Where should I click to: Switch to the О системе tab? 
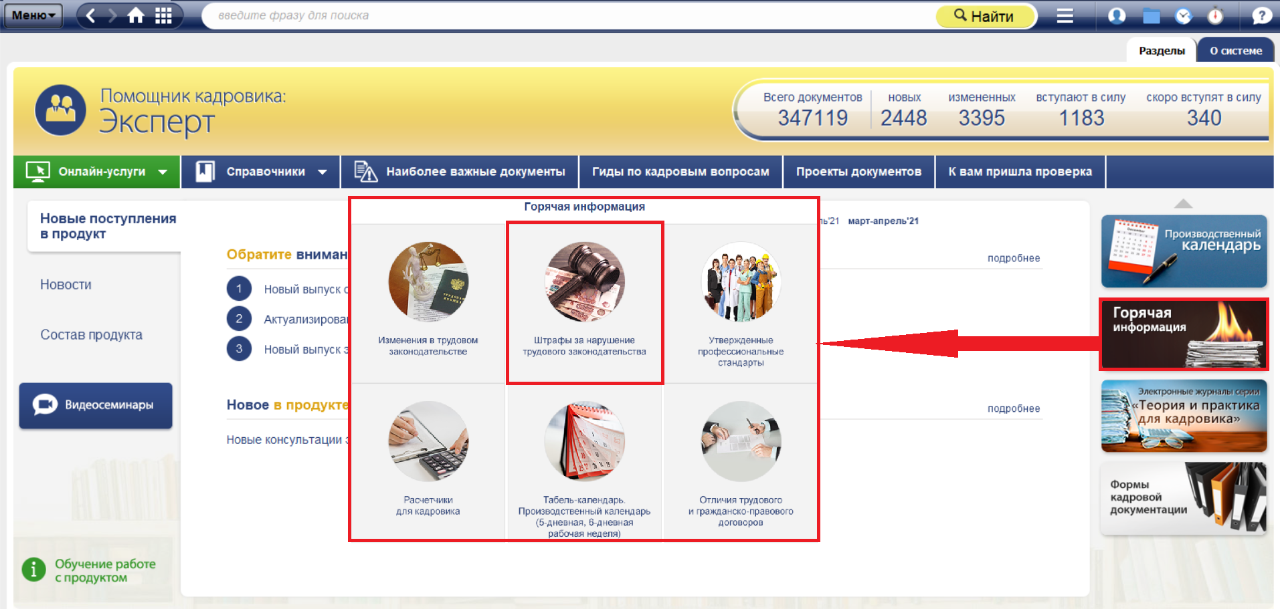tap(1235, 51)
